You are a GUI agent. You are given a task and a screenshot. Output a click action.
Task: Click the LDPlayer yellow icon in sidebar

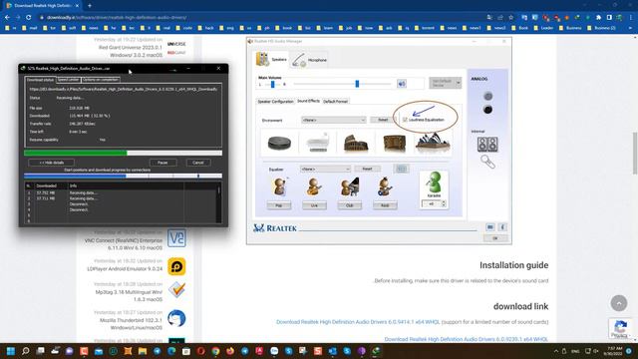click(176, 266)
